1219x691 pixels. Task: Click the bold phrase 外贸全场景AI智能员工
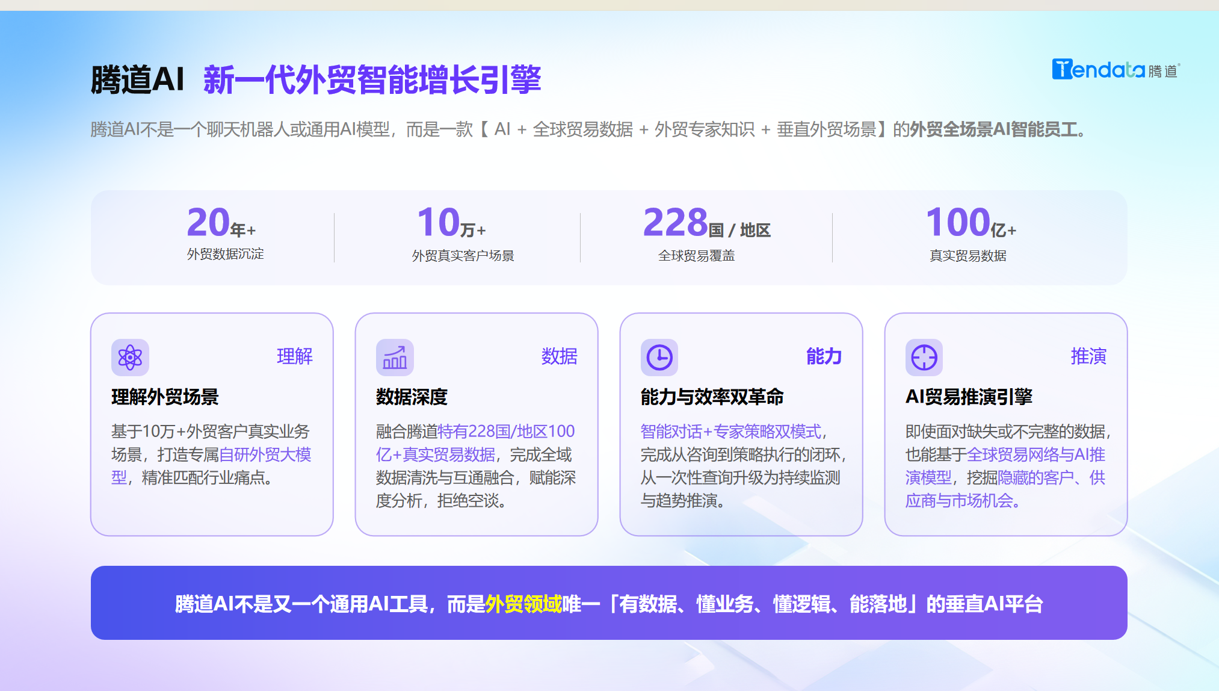coord(993,129)
